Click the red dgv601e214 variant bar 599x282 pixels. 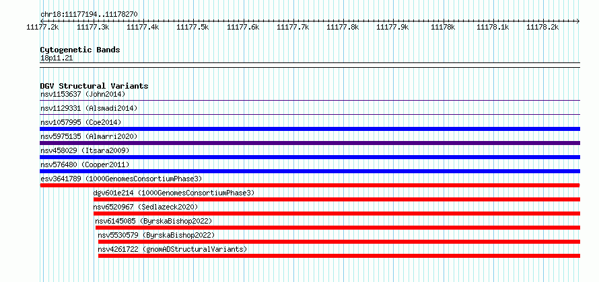click(337, 199)
